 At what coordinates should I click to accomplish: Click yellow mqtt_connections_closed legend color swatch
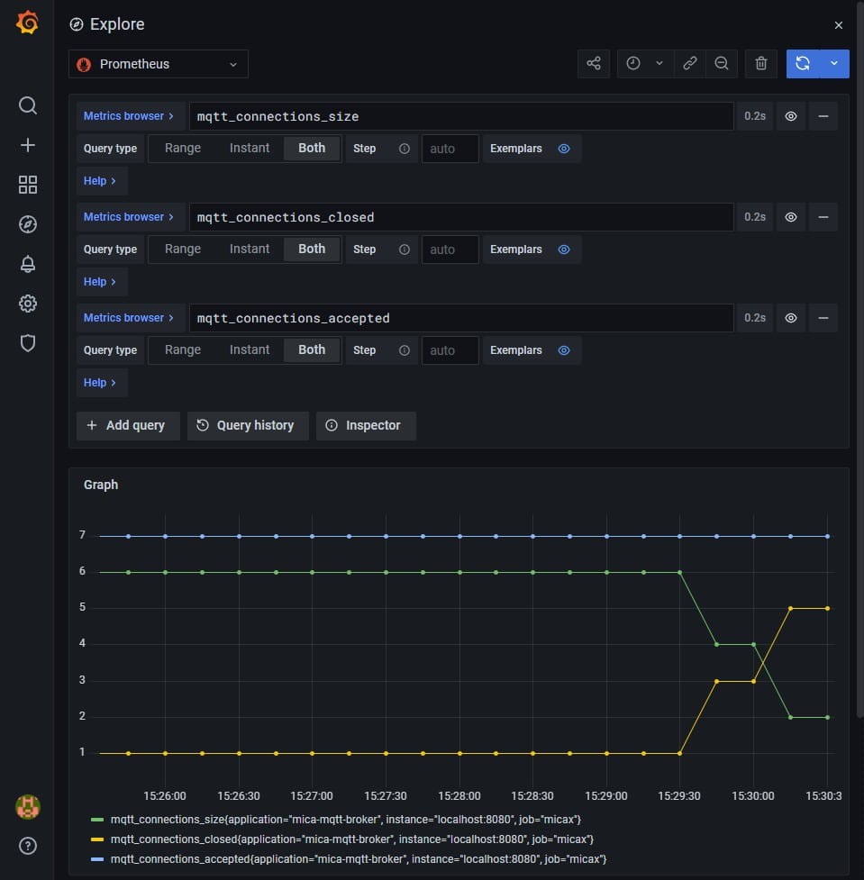pyautogui.click(x=97, y=839)
